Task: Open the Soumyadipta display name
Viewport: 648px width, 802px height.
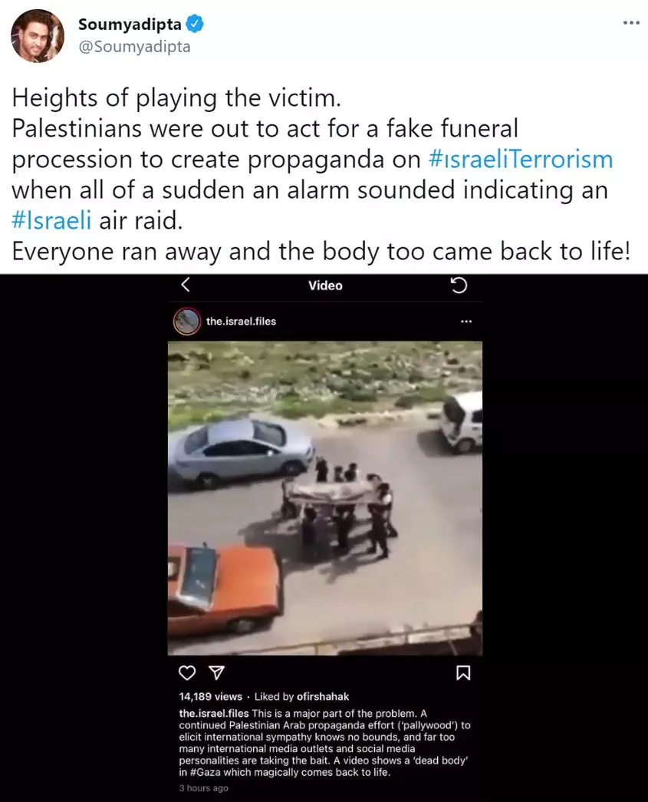Action: click(x=130, y=24)
